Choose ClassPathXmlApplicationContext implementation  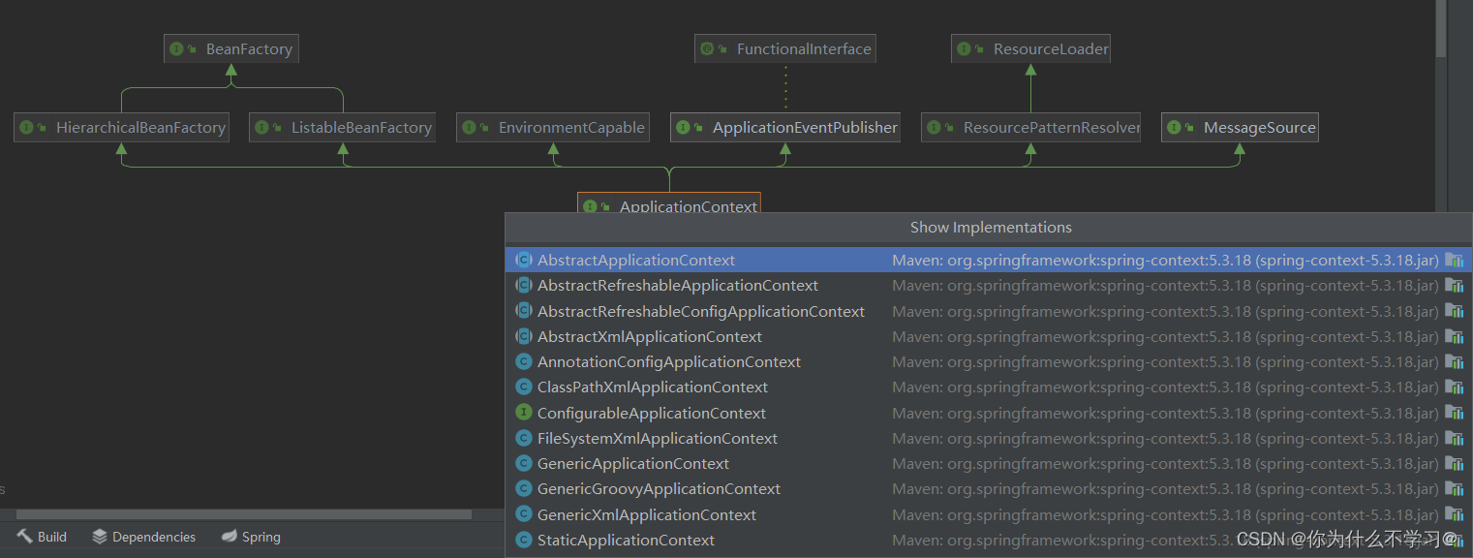click(x=652, y=387)
